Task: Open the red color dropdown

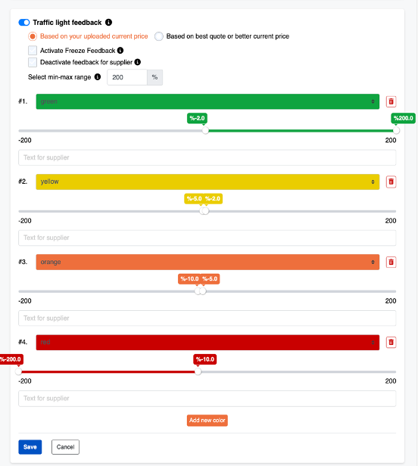Action: [x=207, y=343]
